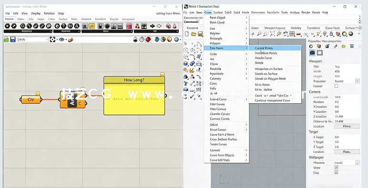Toggle Rhino four-viewport grid icon
The height and width of the screenshot is (188, 368).
pyautogui.click(x=292, y=34)
